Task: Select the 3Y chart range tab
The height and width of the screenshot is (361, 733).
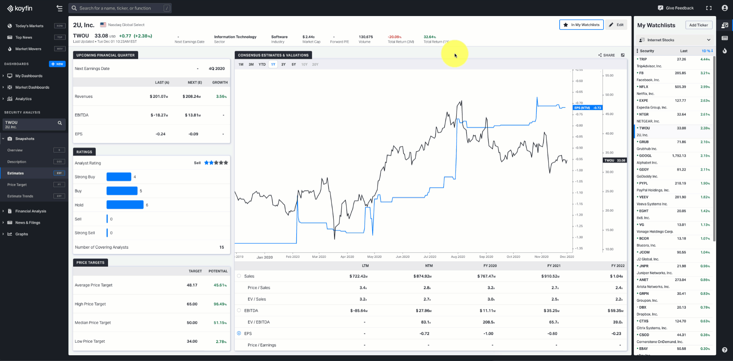Action: [x=284, y=65]
